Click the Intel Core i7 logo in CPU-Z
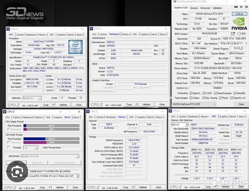 coord(76,47)
